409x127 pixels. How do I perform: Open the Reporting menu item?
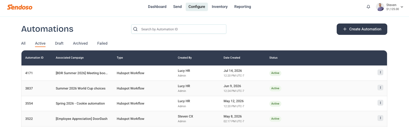click(x=243, y=7)
